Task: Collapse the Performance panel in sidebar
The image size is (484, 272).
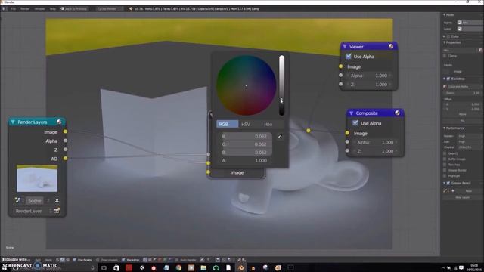Action: [x=445, y=128]
